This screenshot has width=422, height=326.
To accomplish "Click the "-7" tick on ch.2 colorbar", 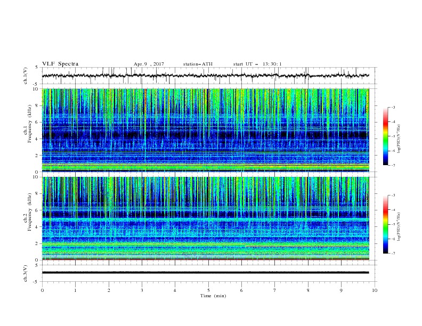I will coord(393,254).
